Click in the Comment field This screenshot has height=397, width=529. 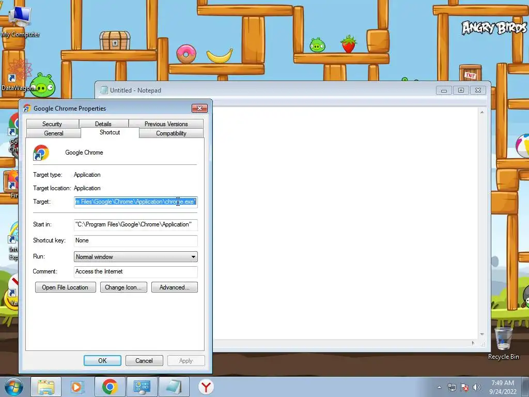click(x=136, y=272)
